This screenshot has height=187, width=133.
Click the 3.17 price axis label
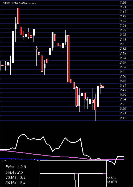123,12
